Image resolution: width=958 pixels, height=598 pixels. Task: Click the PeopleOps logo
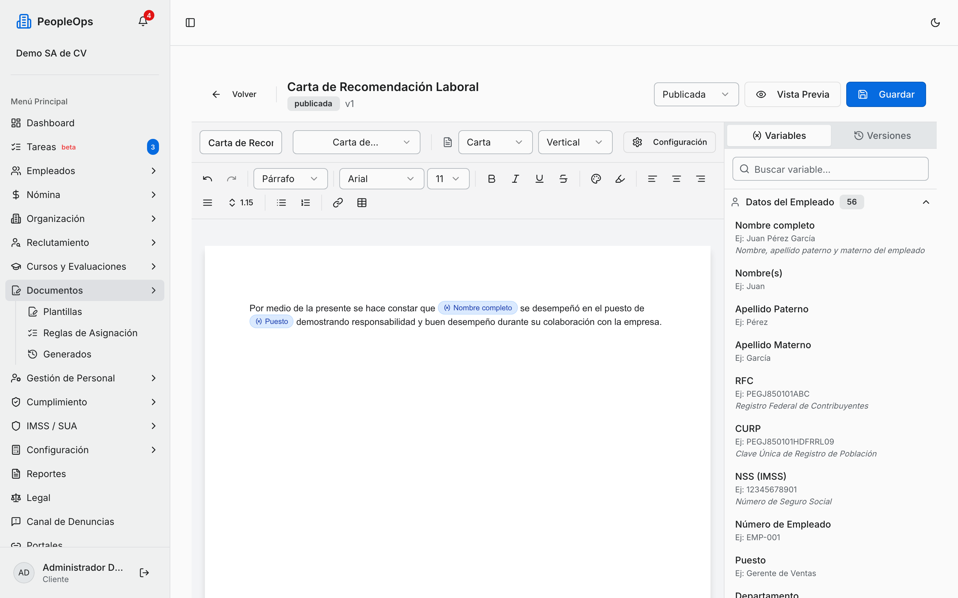tap(24, 21)
